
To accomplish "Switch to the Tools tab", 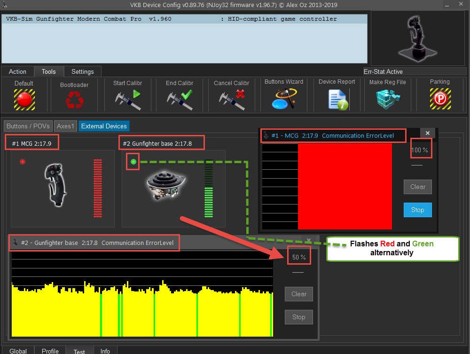I will (x=48, y=71).
